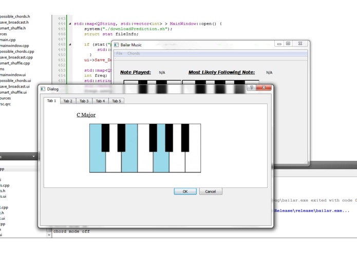This screenshot has height=253, width=357.
Task: Open save_broadcast.ui in the project tree
Action: [15, 87]
